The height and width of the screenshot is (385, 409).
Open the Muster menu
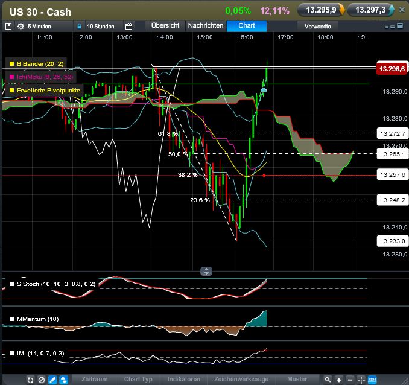click(x=297, y=379)
